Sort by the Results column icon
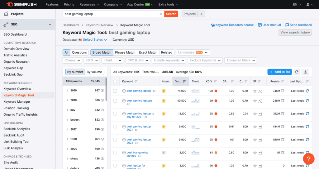This screenshot has height=169, width=319. point(283,81)
